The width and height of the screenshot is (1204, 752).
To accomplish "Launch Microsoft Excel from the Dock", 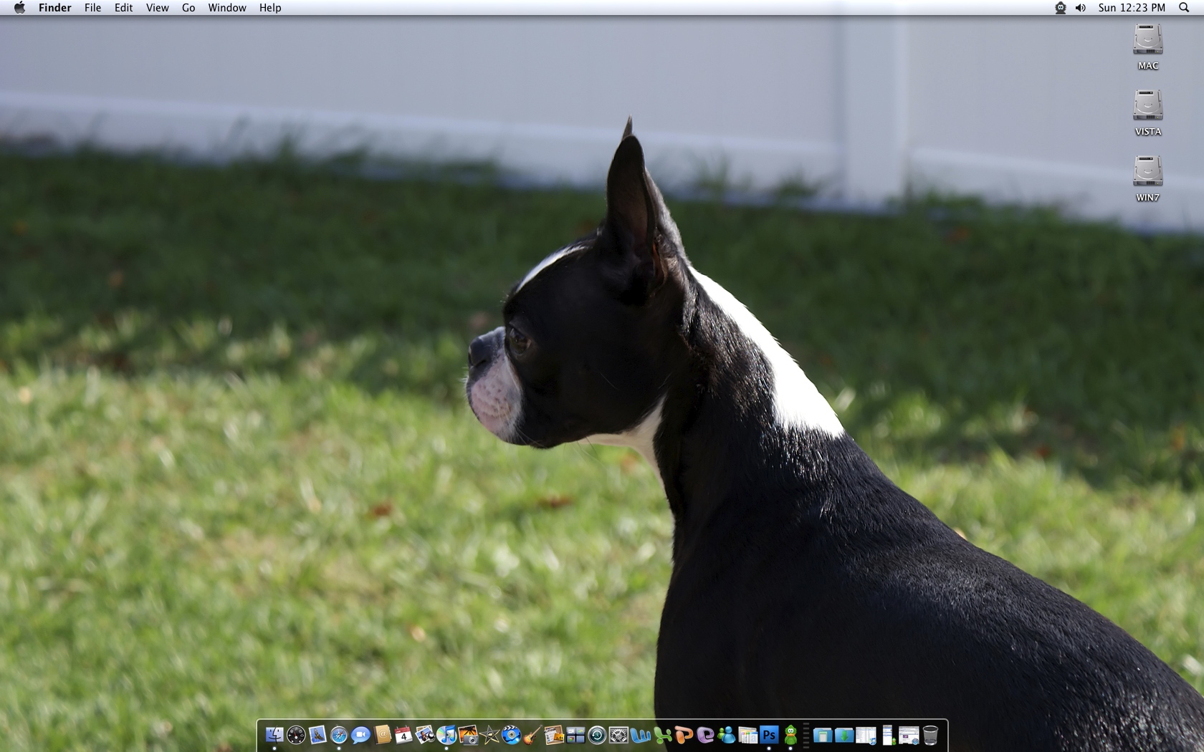I will click(x=661, y=735).
